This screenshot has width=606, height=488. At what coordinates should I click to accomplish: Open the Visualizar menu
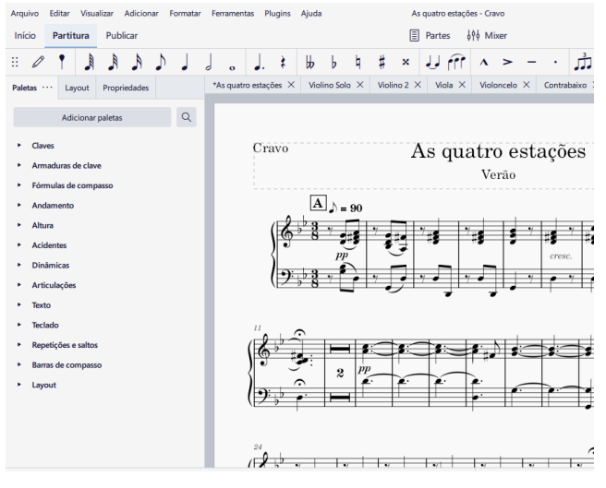coord(97,14)
